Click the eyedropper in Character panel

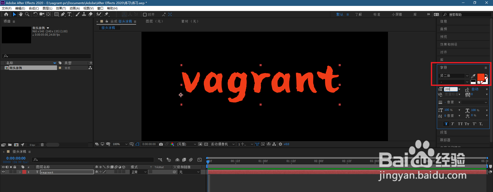point(473,76)
